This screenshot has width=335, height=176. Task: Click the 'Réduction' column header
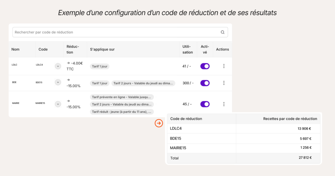pos(73,49)
